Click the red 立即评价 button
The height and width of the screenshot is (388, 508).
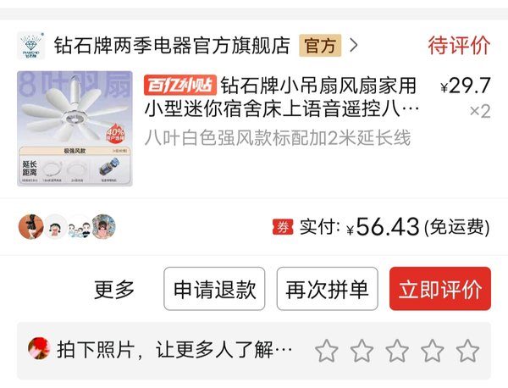(x=440, y=289)
